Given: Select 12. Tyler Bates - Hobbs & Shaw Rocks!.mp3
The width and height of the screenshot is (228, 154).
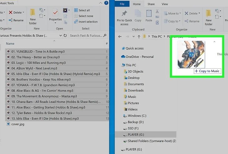Looking at the screenshot, I should click(57, 113).
